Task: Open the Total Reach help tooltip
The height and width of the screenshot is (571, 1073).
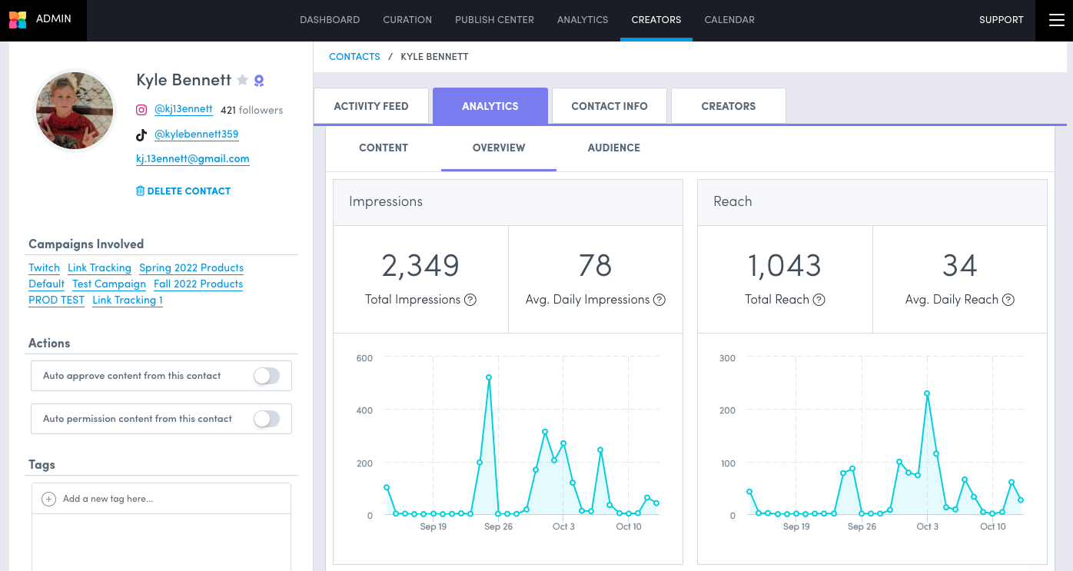Action: tap(819, 300)
